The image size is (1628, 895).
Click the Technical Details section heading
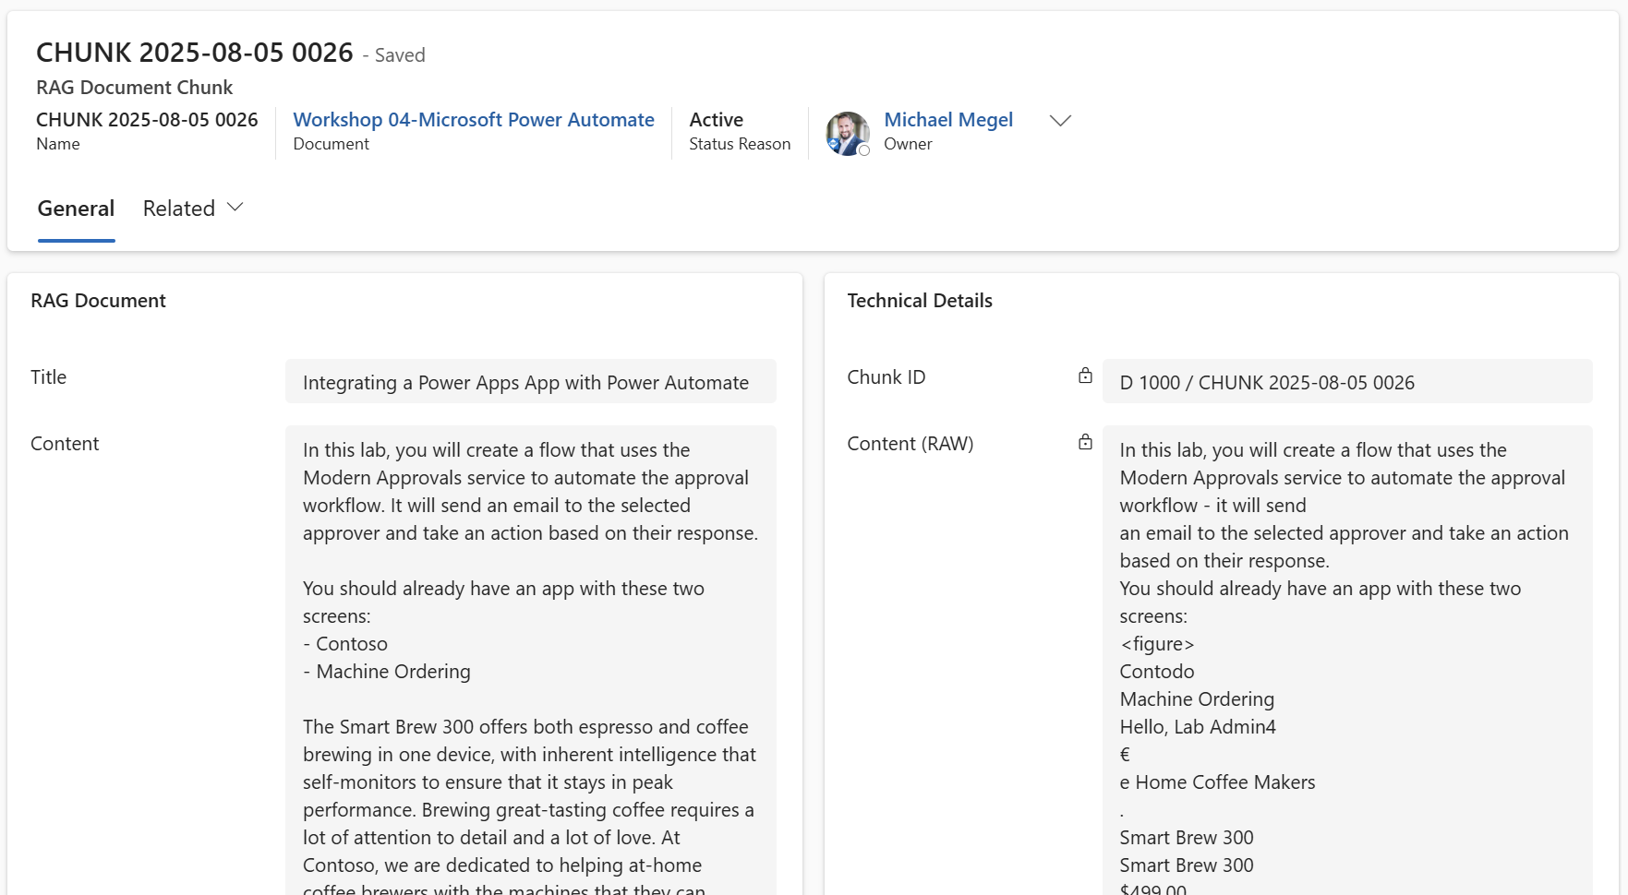(x=920, y=301)
